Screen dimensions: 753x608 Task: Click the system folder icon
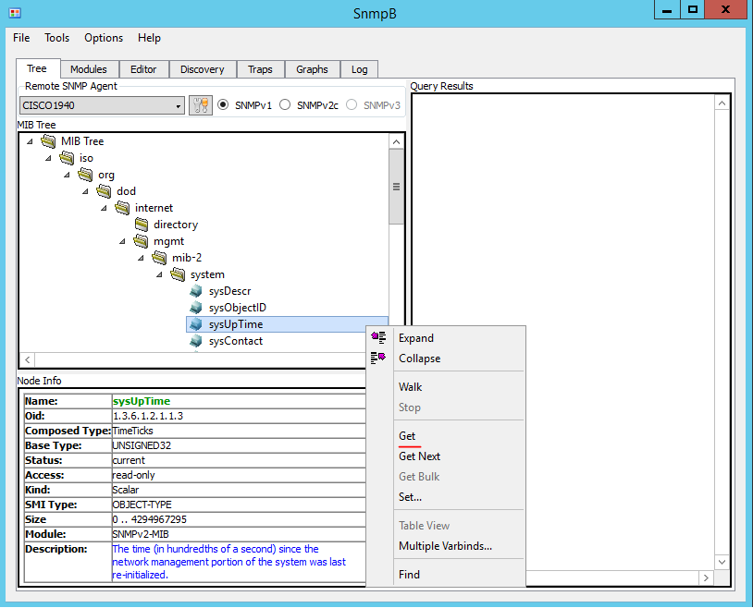(177, 274)
